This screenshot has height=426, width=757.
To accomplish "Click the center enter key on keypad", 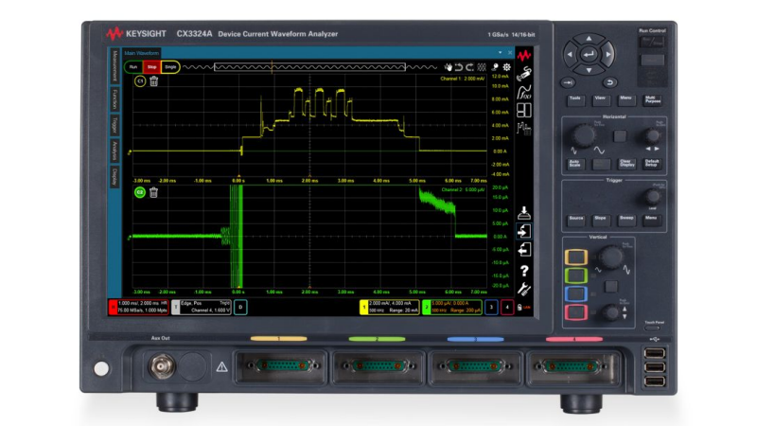I will pos(589,55).
